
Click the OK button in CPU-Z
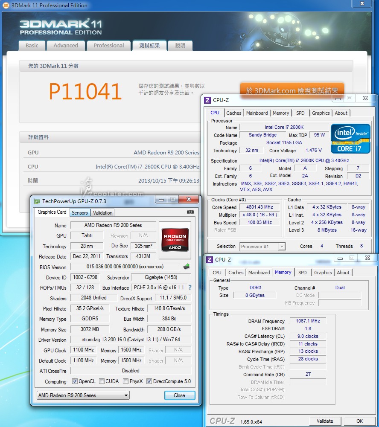pyautogui.click(x=360, y=421)
